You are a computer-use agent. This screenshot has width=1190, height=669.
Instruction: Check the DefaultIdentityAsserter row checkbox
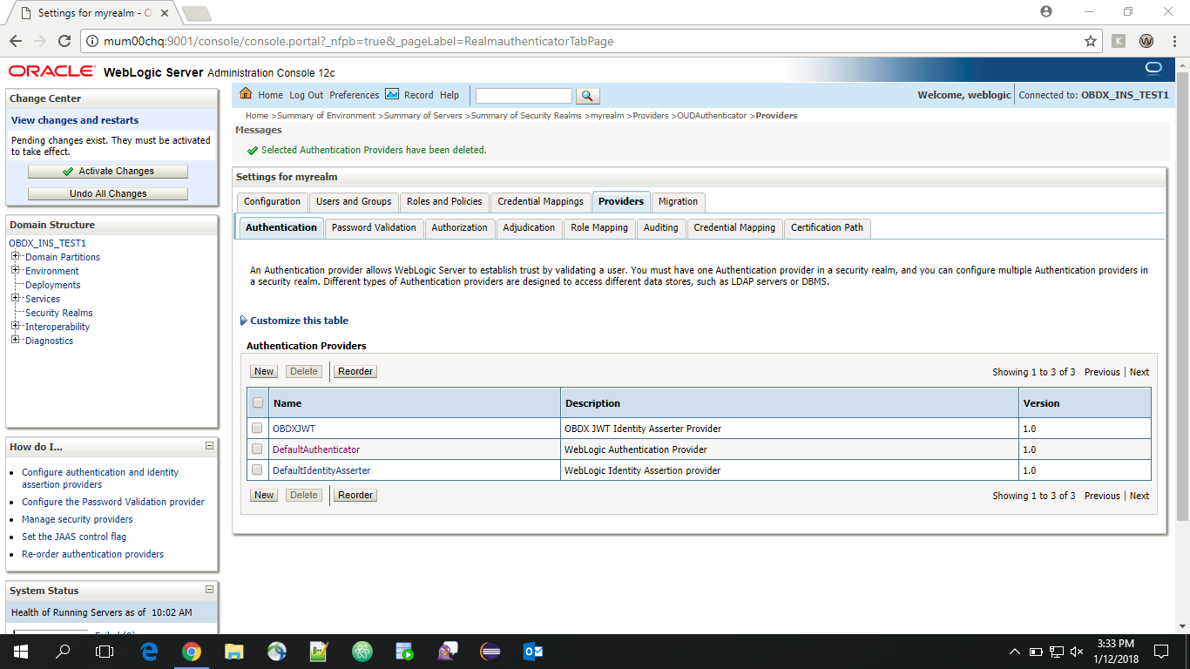click(x=257, y=470)
